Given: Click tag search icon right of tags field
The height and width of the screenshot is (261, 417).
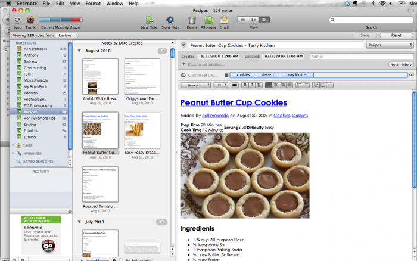Looking at the screenshot, I should pos(412,75).
